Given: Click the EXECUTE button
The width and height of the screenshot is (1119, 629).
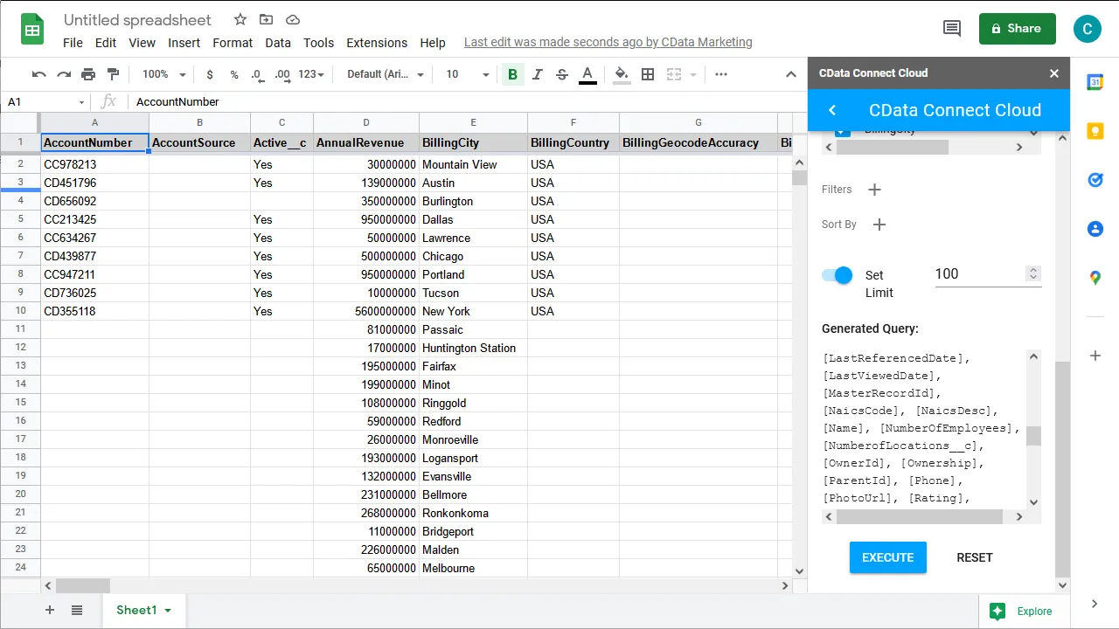Looking at the screenshot, I should tap(888, 557).
